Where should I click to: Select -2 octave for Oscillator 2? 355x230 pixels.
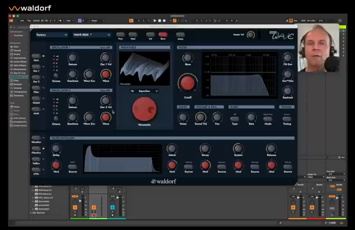(x=56, y=113)
